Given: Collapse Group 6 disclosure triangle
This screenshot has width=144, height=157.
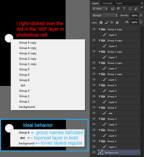Looking at the screenshot, I should click(99, 108).
